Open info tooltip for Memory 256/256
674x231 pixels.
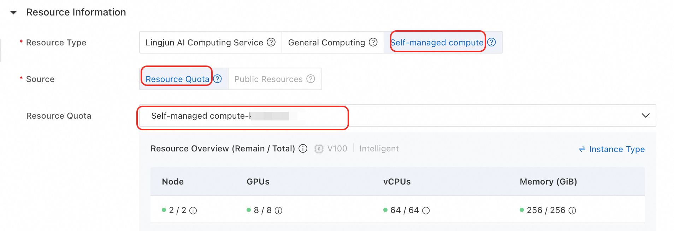(x=572, y=210)
